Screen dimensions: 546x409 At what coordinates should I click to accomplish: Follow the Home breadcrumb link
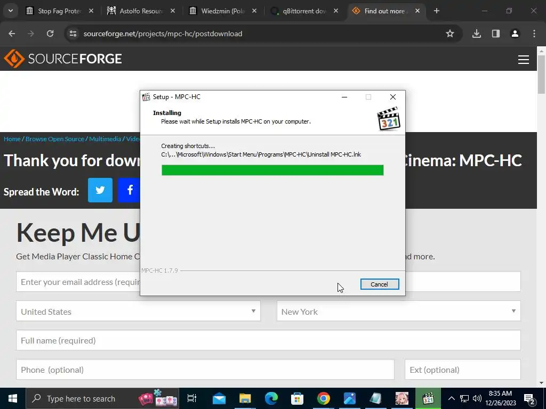(12, 139)
